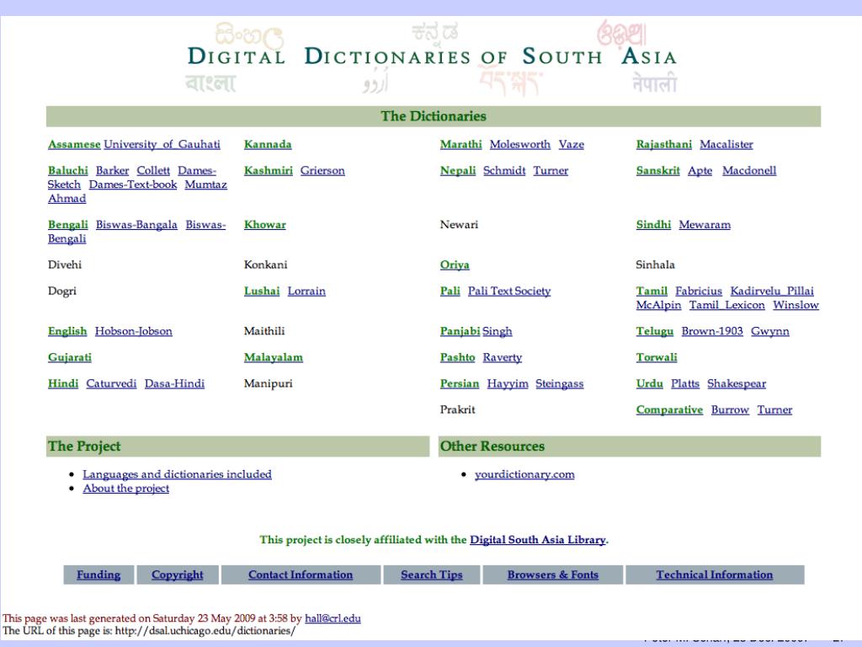Open the Panjabi language link
862x647 pixels.
tap(460, 331)
